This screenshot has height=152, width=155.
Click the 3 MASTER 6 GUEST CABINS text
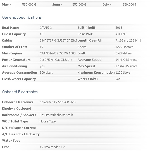58,40
